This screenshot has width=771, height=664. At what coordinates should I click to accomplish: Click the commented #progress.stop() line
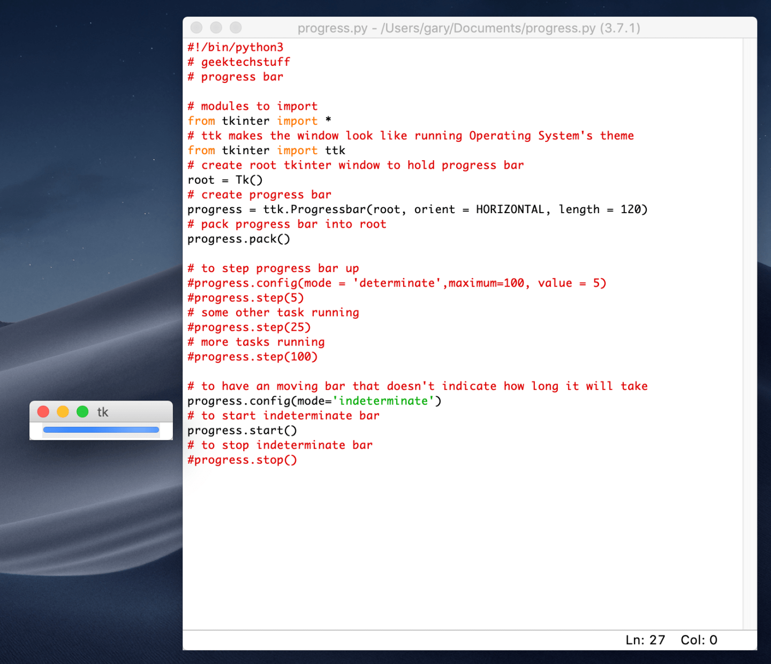point(242,460)
